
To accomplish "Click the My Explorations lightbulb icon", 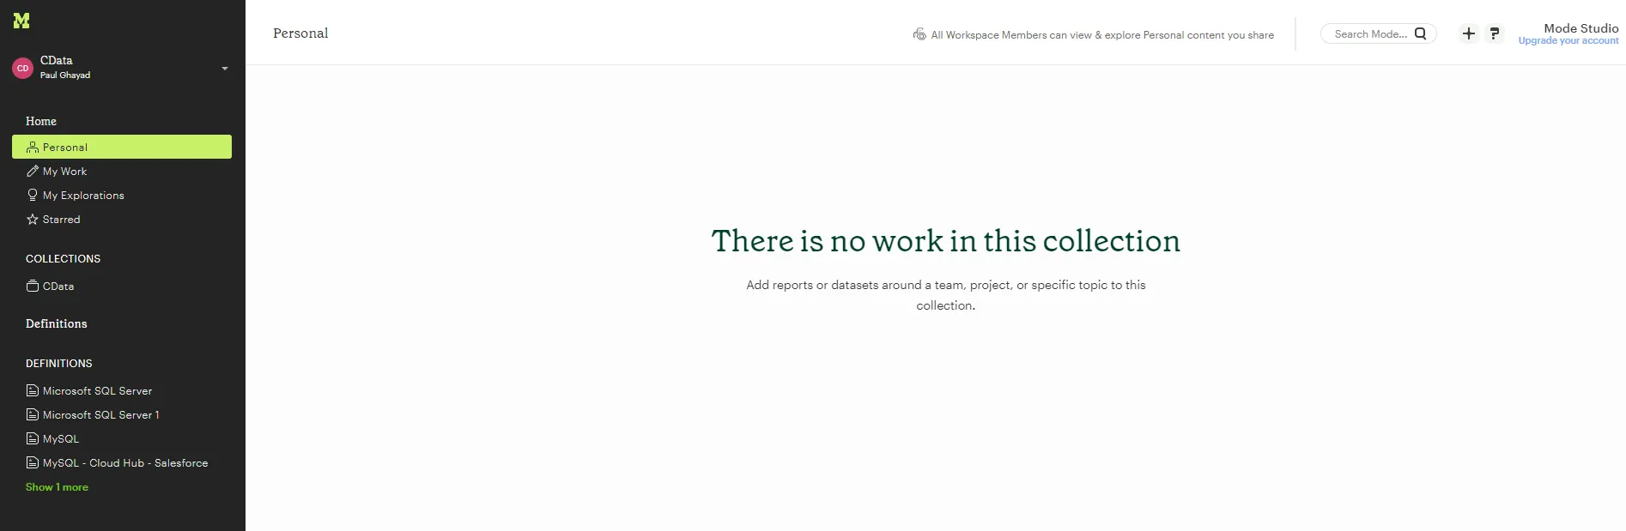I will tap(33, 196).
